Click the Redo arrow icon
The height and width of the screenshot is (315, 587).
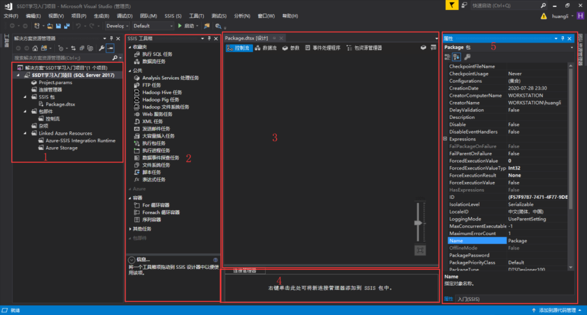coord(92,26)
